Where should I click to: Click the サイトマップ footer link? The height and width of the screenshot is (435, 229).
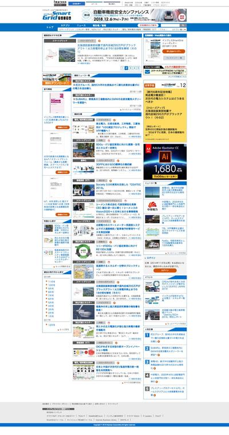(113, 404)
